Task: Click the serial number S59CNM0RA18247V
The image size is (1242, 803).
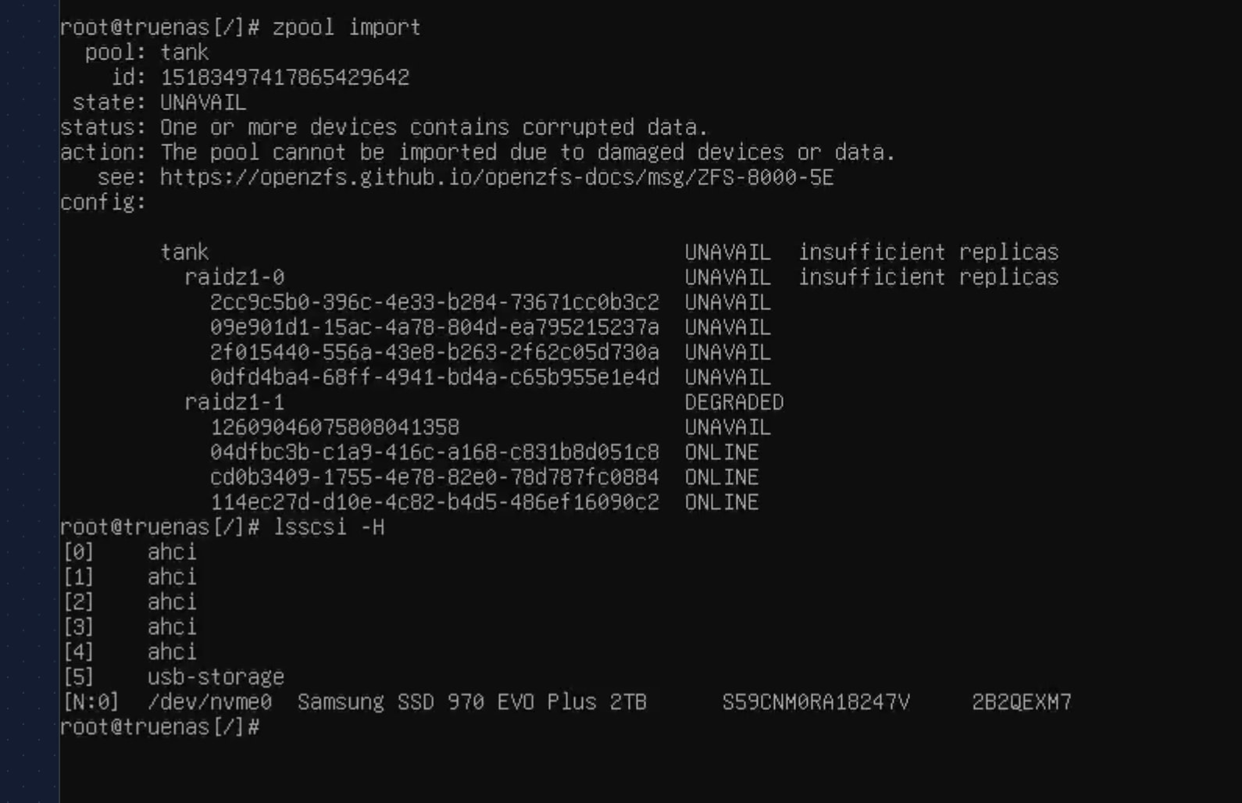Action: coord(816,702)
